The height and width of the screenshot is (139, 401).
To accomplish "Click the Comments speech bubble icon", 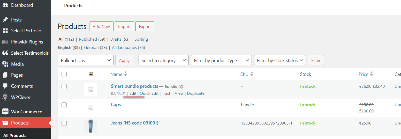I will tap(5, 86).
